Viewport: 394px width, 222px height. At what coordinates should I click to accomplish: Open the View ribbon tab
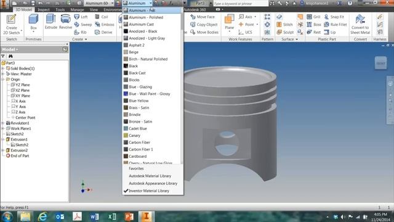click(94, 10)
